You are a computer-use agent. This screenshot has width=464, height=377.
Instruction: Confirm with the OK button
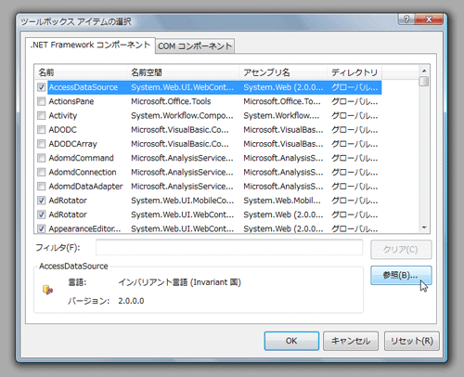291,341
